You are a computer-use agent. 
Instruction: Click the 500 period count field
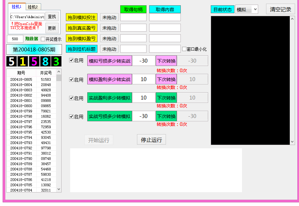[15, 39]
